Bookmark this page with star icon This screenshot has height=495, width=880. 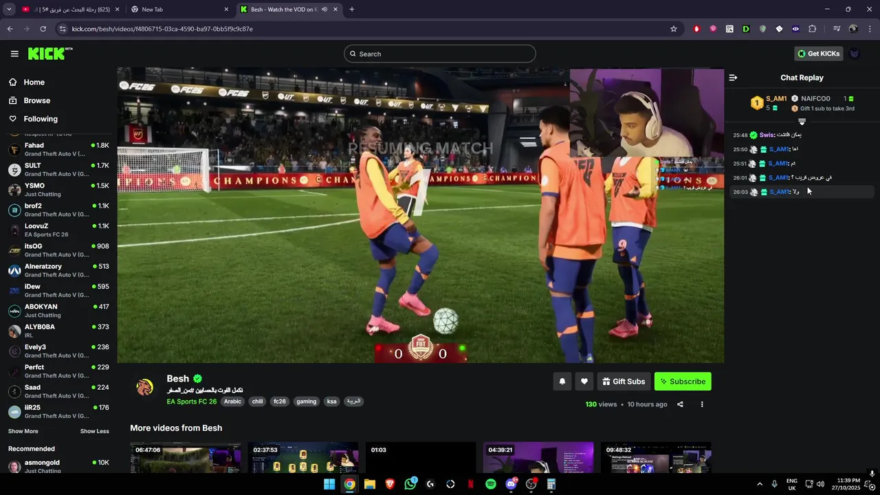pyautogui.click(x=674, y=29)
